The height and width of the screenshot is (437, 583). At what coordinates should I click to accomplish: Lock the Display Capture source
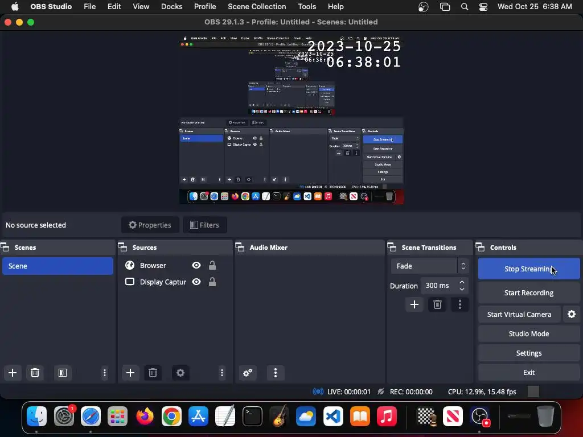pyautogui.click(x=212, y=282)
